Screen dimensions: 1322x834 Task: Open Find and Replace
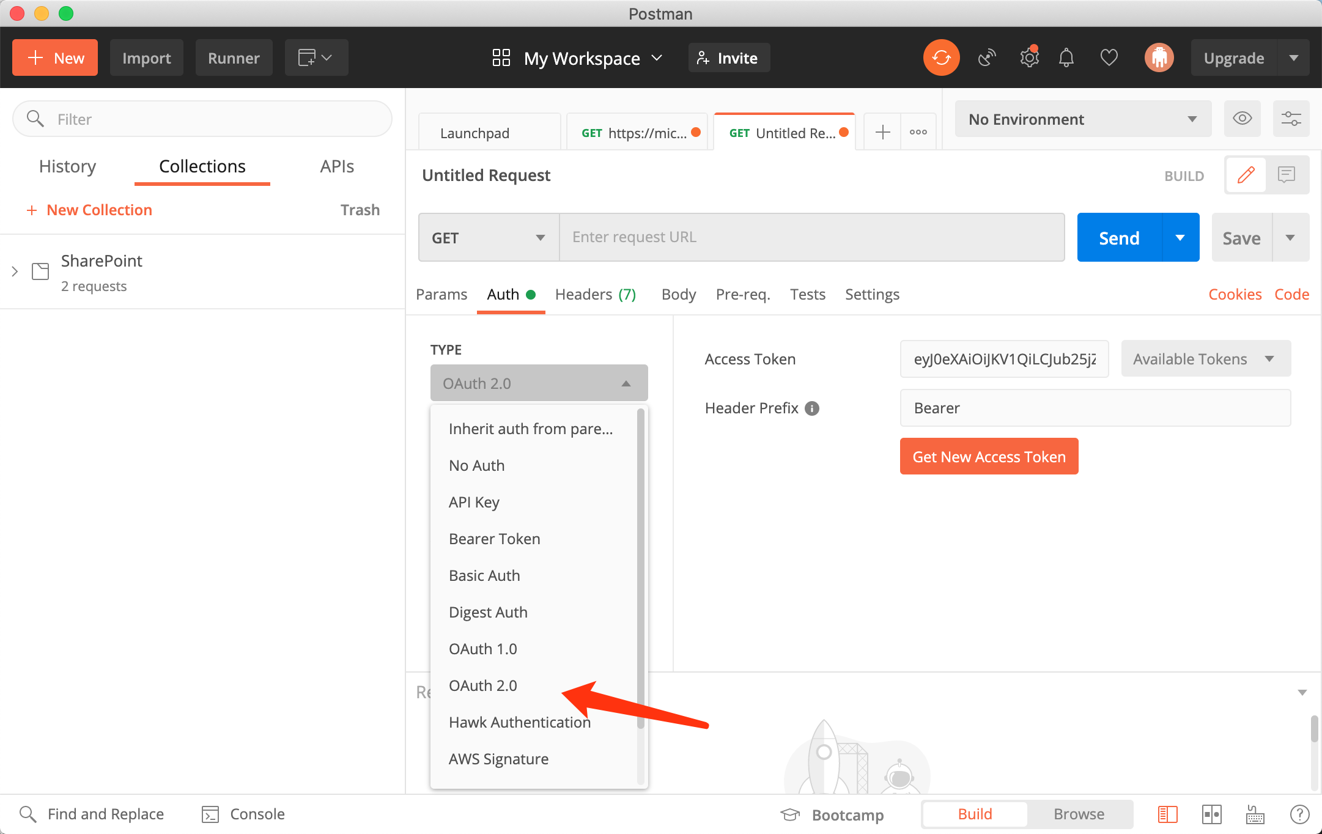pyautogui.click(x=92, y=814)
